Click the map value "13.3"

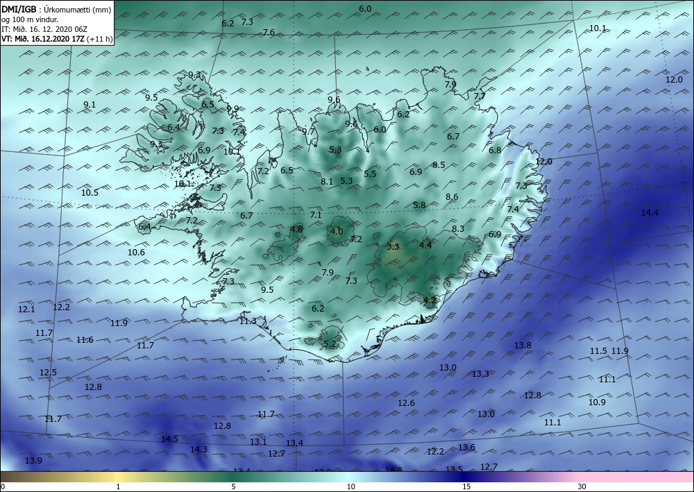[480, 374]
